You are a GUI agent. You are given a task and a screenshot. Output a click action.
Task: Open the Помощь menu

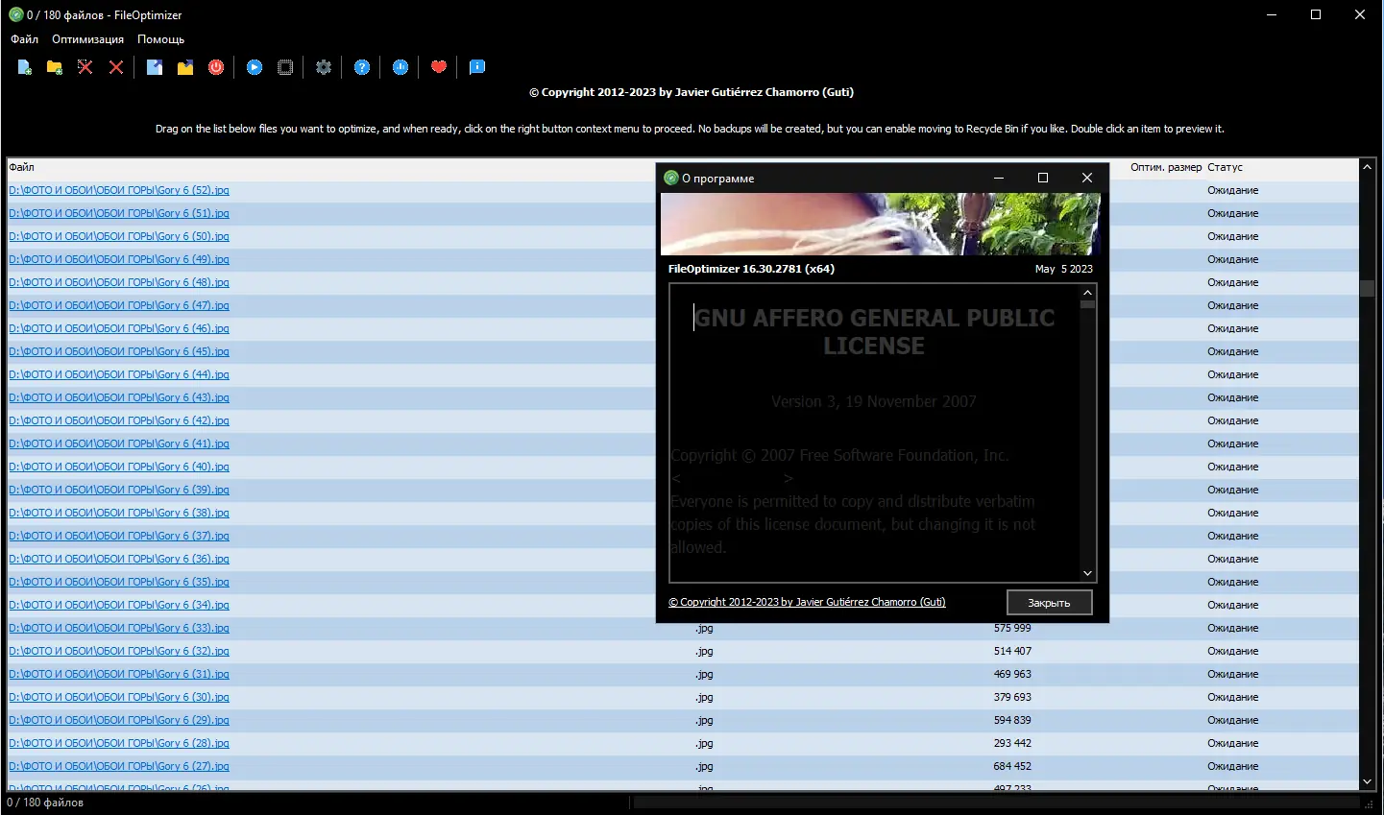click(x=160, y=39)
